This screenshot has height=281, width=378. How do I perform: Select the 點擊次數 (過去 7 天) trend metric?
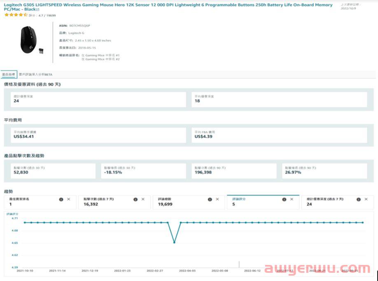coord(114,202)
